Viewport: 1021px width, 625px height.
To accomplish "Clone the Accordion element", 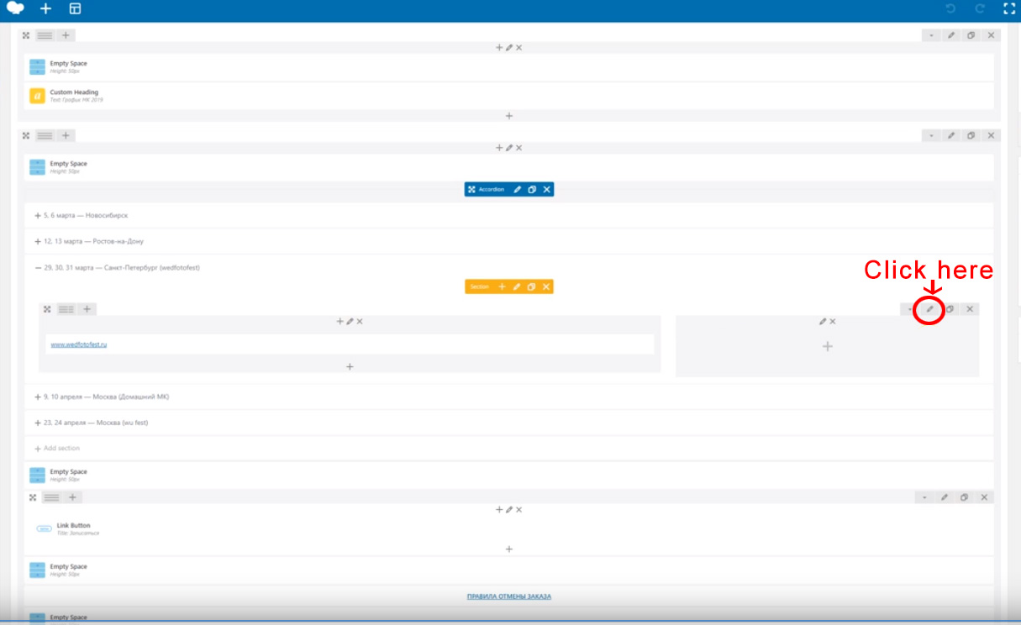I will tap(532, 190).
